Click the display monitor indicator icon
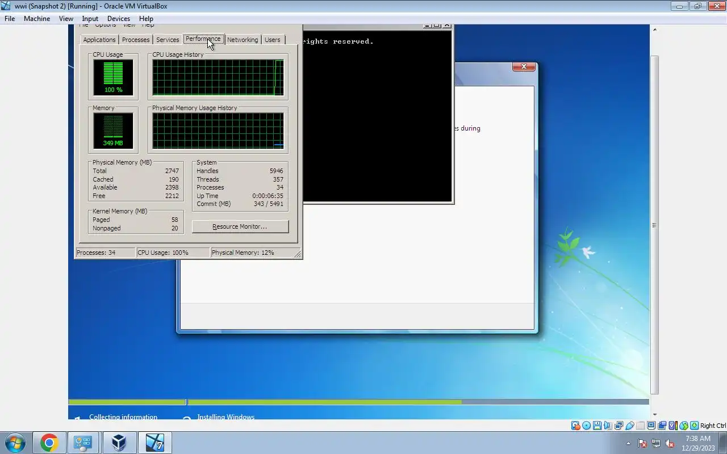Viewport: 727px width, 454px height. (x=651, y=426)
